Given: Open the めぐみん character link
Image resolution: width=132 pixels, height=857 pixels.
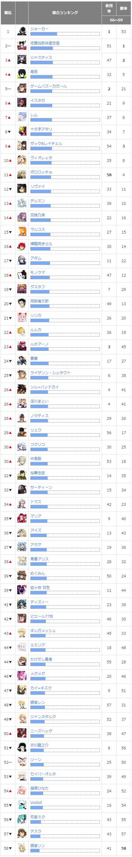Looking at the screenshot, I should (37, 573).
